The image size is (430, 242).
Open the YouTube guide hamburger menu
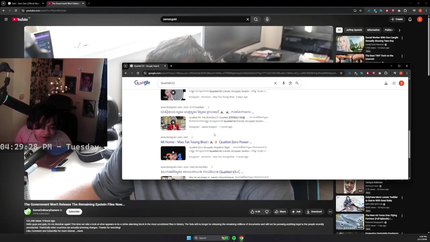click(x=6, y=19)
